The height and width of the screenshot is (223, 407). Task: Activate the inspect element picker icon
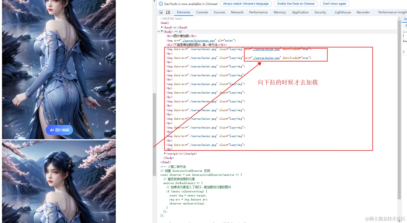pos(161,12)
